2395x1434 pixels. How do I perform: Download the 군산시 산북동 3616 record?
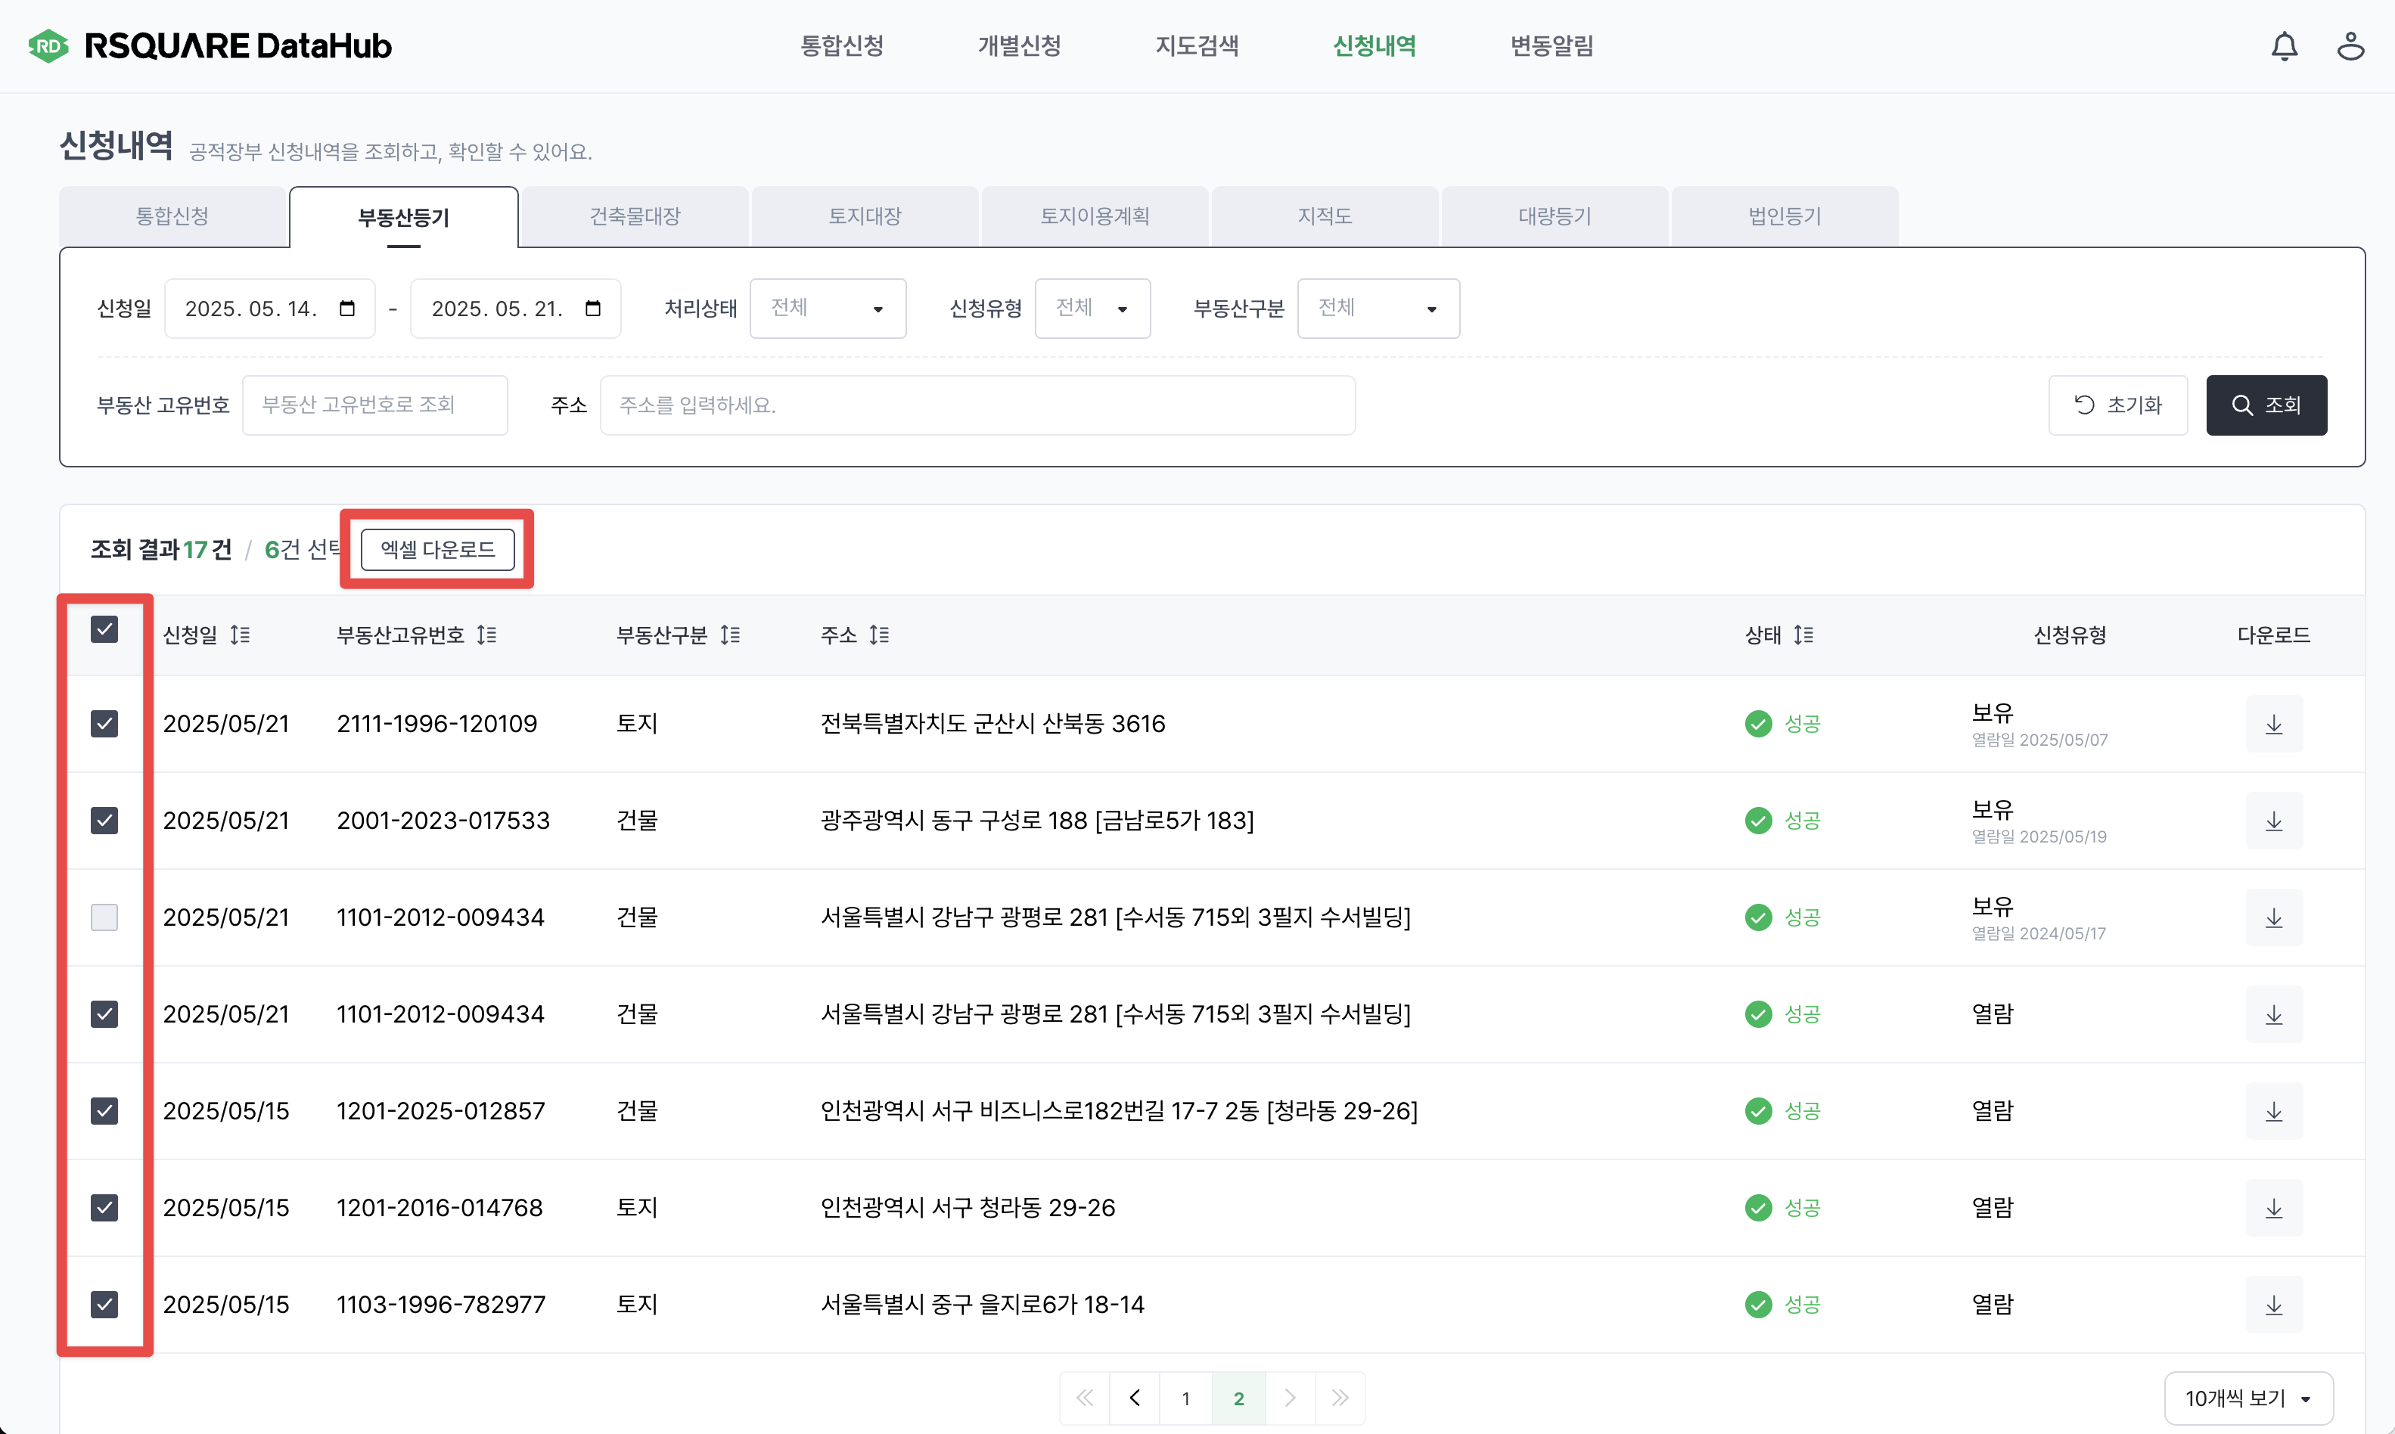point(2273,724)
